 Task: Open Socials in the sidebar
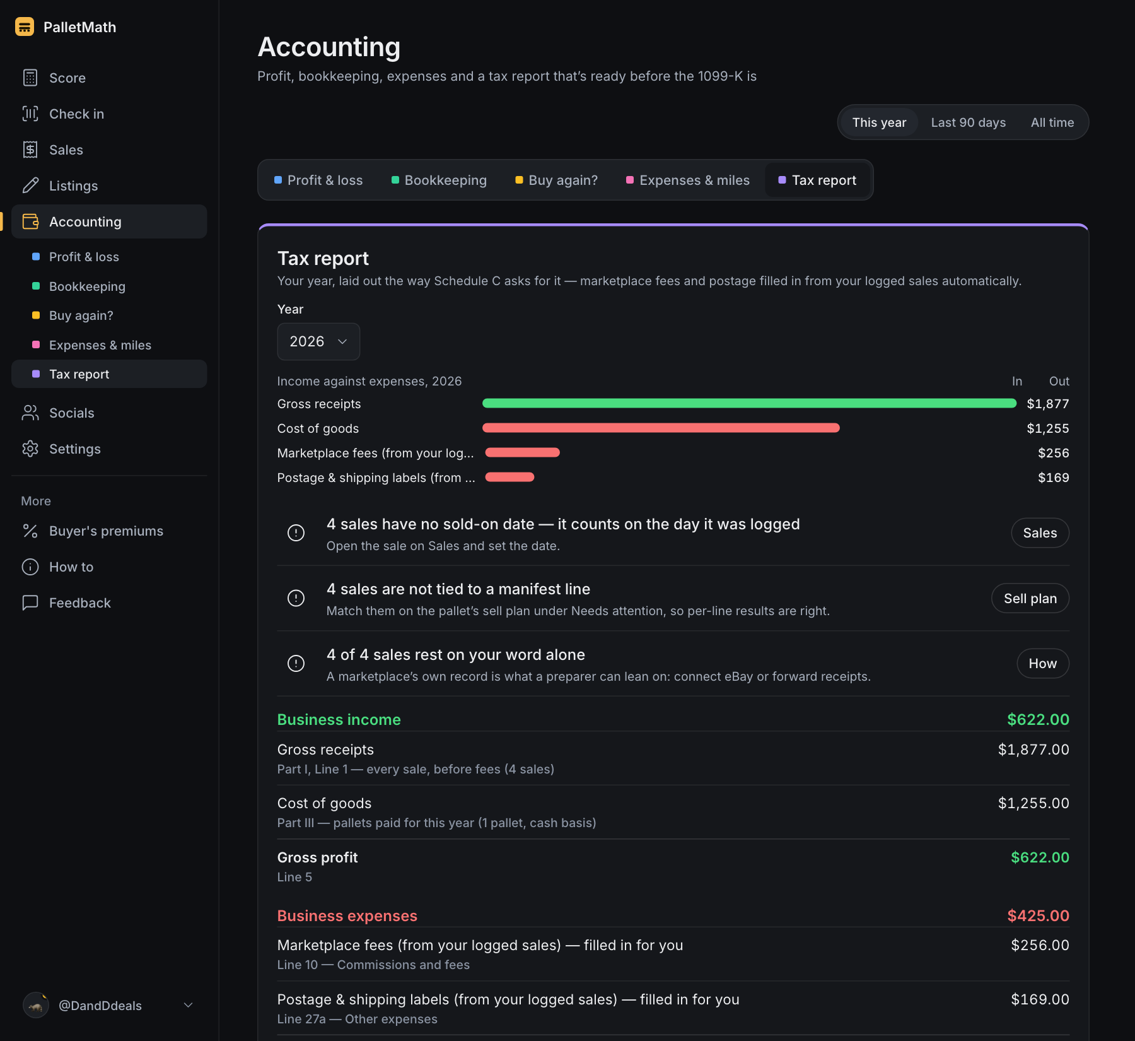(x=109, y=413)
